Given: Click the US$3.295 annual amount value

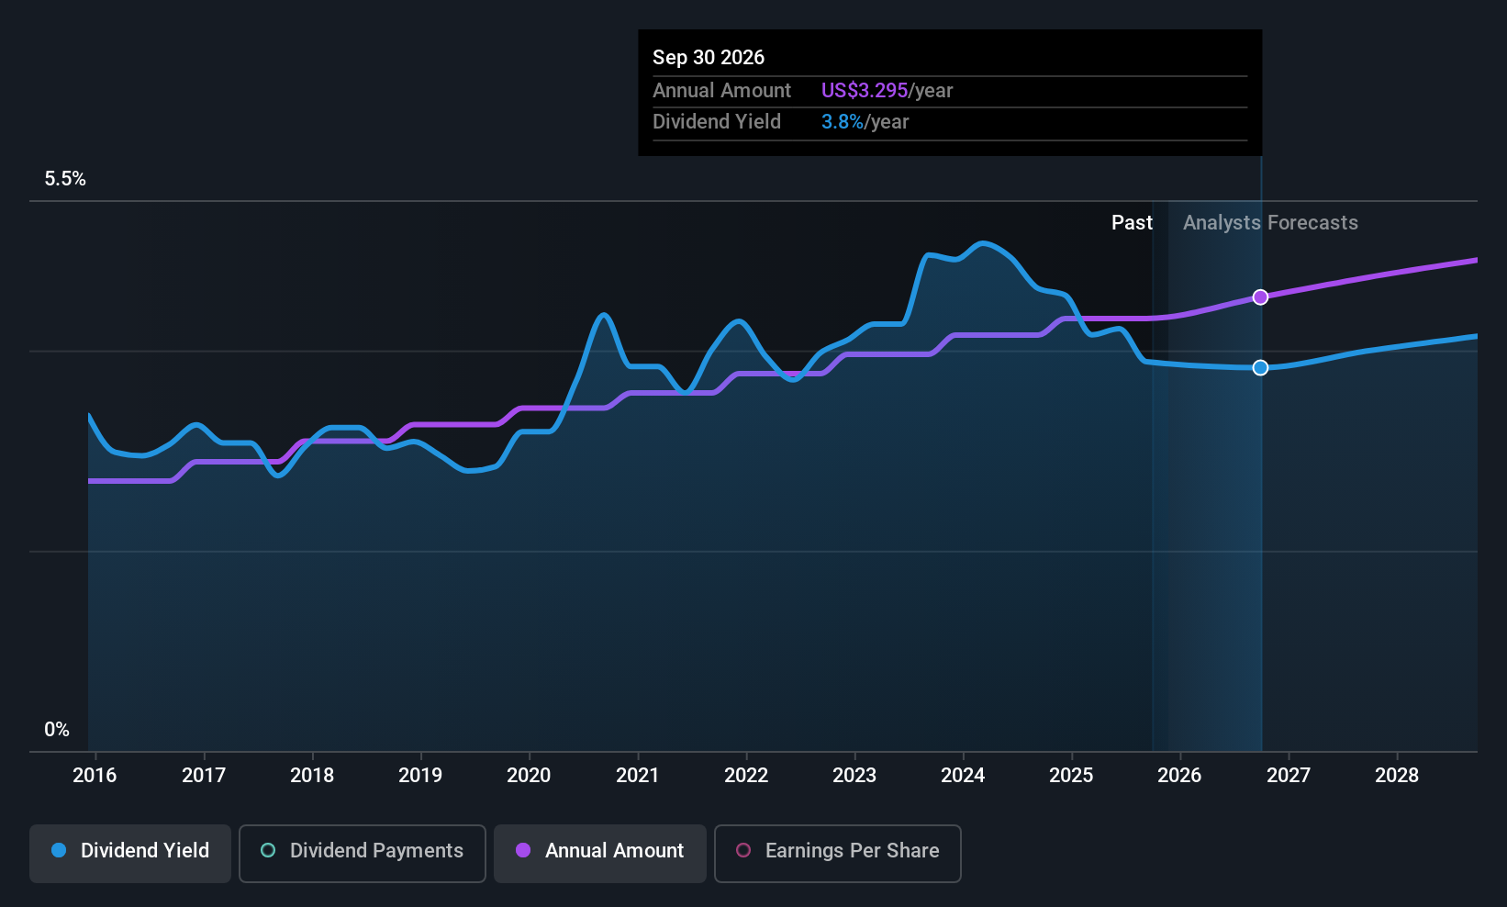Looking at the screenshot, I should click(864, 91).
